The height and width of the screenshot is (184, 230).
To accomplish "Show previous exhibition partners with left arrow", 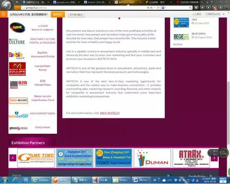I will pyautogui.click(x=13, y=158).
